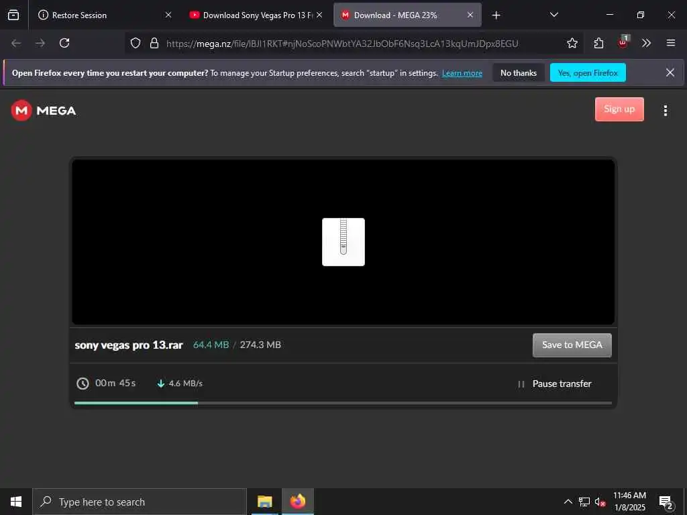Open the Extensions puzzle icon

point(598,43)
